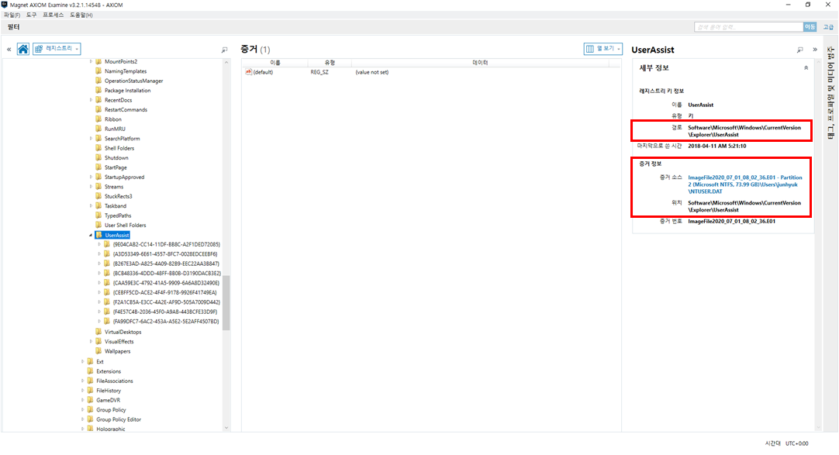This screenshot has height=455, width=839.
Task: Click the RestartCommands folder icon
Action: (98, 109)
